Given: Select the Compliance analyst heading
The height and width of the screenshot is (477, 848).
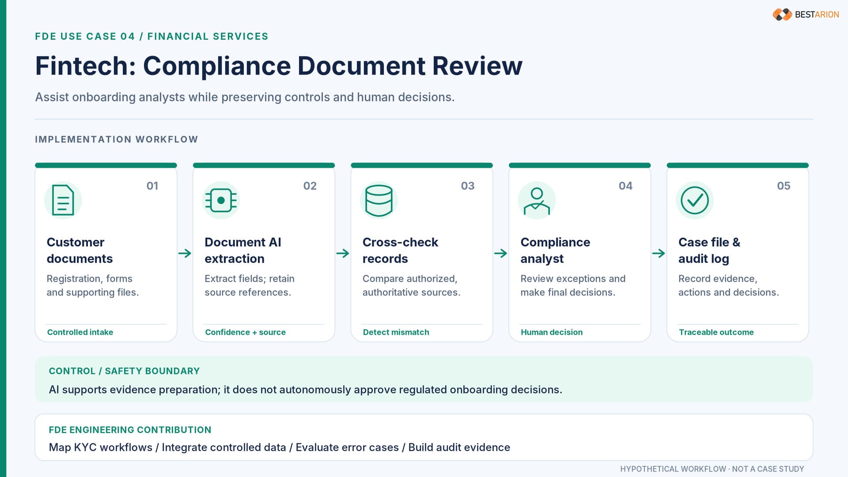Looking at the screenshot, I should click(555, 250).
